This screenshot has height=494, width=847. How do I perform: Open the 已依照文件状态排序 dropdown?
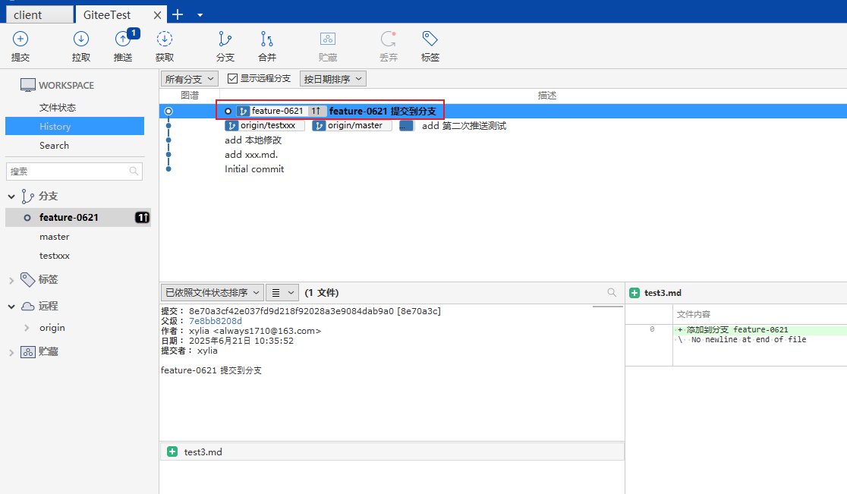[x=212, y=292]
